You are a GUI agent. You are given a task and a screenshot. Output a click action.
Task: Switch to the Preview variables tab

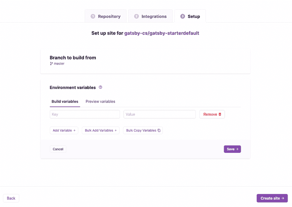tap(100, 101)
